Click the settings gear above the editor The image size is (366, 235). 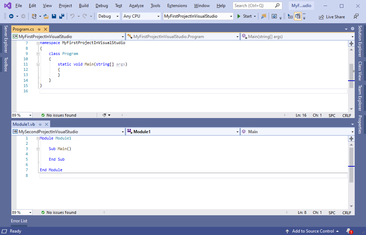(353, 29)
